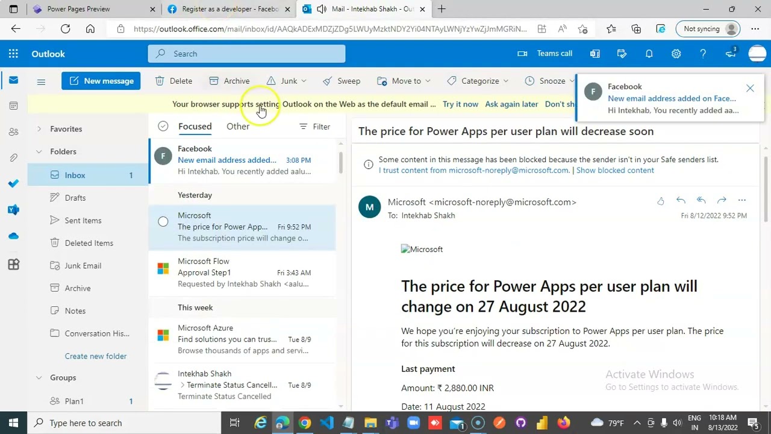This screenshot has width=771, height=434.
Task: Open the Inbox folder
Action: click(x=88, y=175)
